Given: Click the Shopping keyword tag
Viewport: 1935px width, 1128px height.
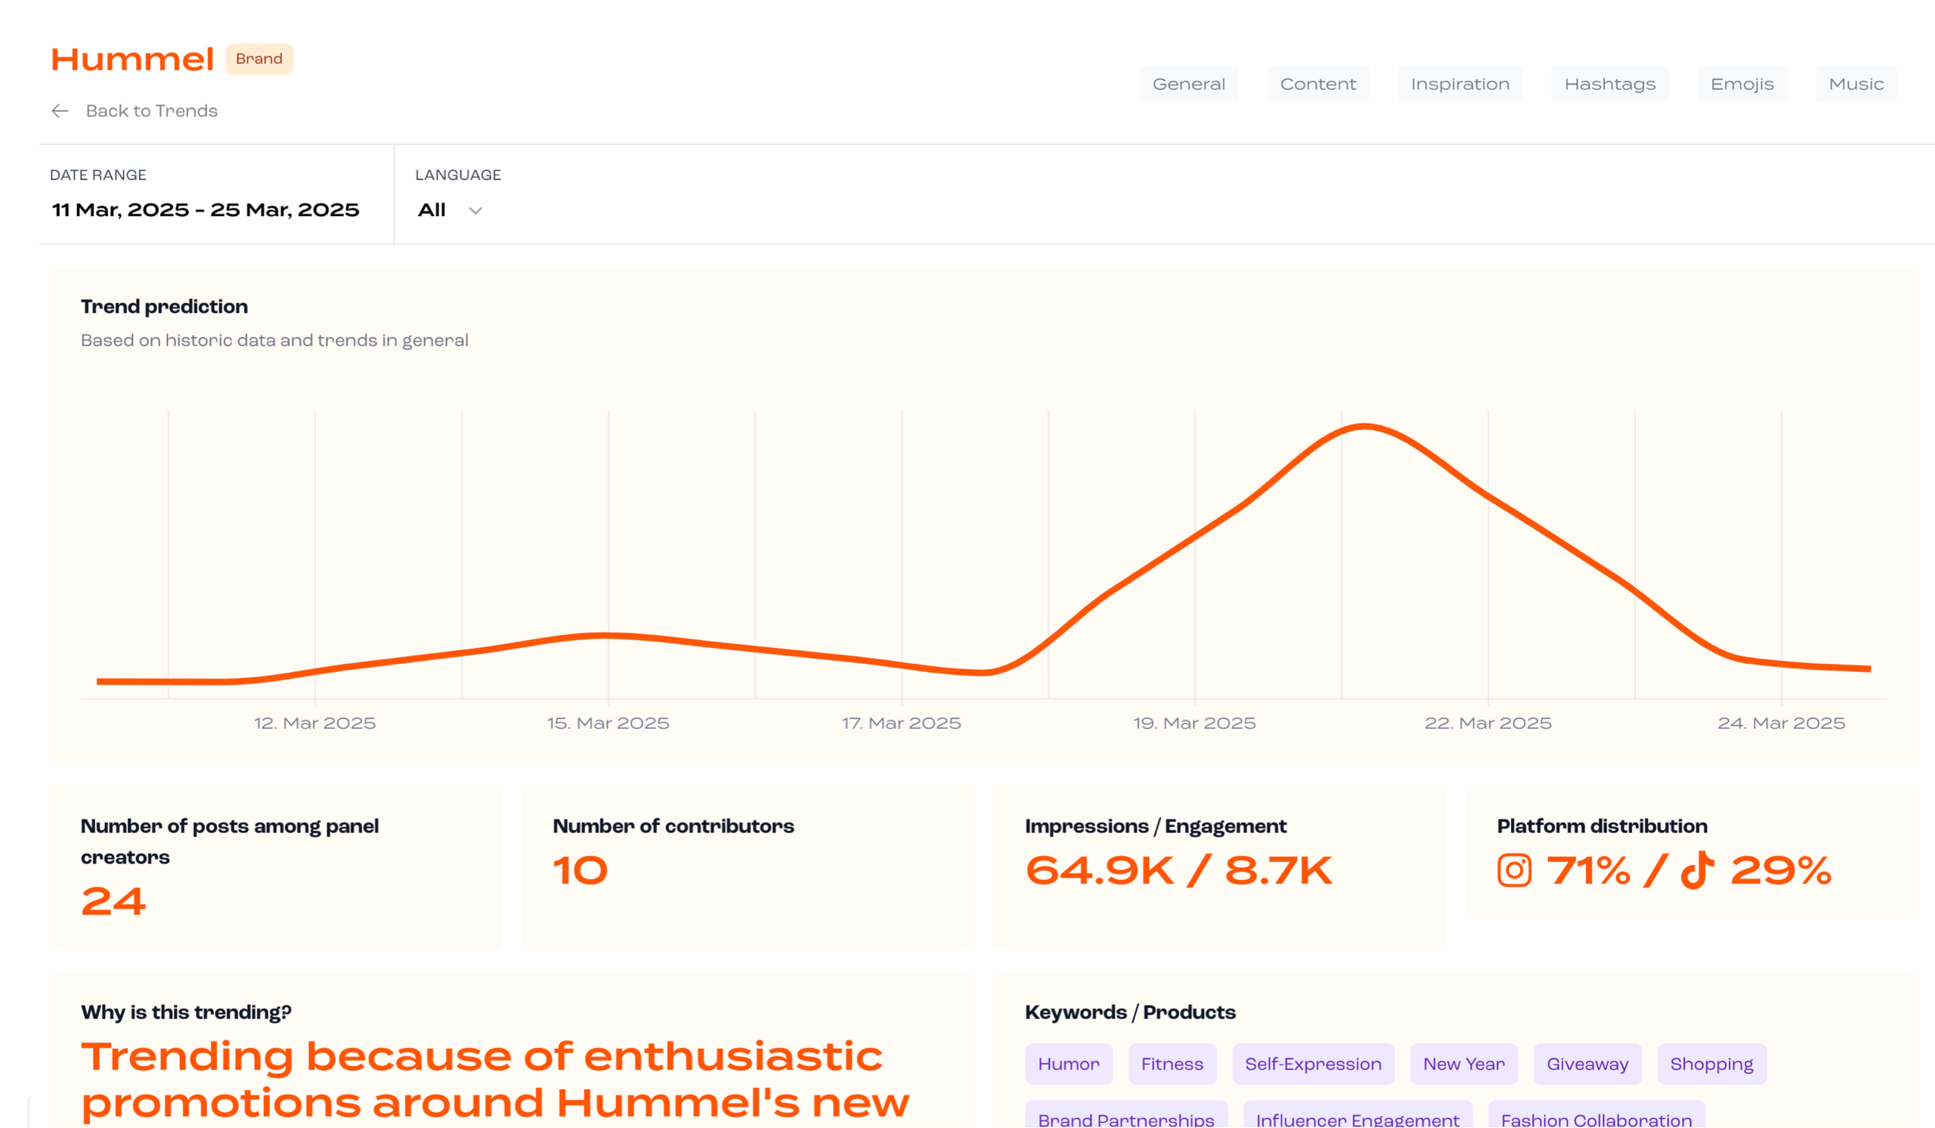Looking at the screenshot, I should (1711, 1064).
